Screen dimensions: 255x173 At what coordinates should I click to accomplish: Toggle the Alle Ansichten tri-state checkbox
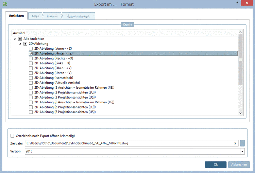(20, 39)
